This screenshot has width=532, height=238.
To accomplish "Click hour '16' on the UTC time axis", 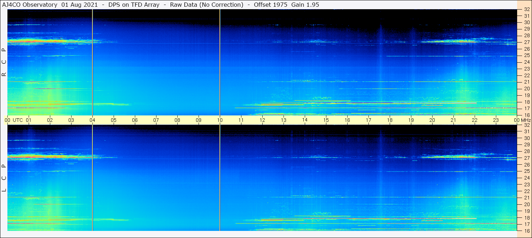I will pyautogui.click(x=347, y=120).
